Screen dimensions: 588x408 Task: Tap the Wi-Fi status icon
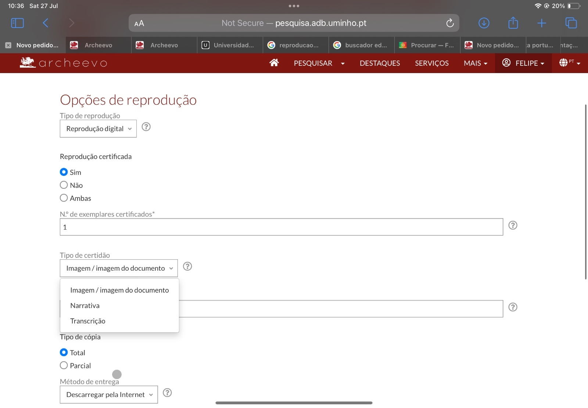[538, 6]
